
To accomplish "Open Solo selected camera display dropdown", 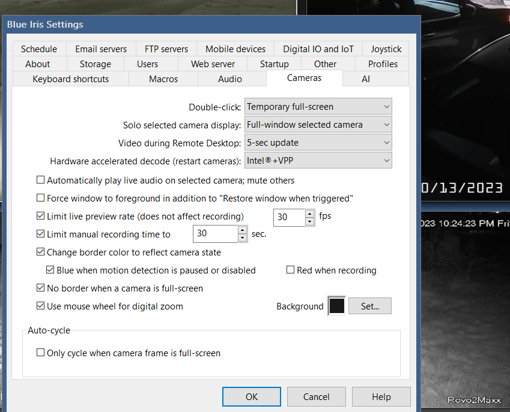I will click(318, 125).
